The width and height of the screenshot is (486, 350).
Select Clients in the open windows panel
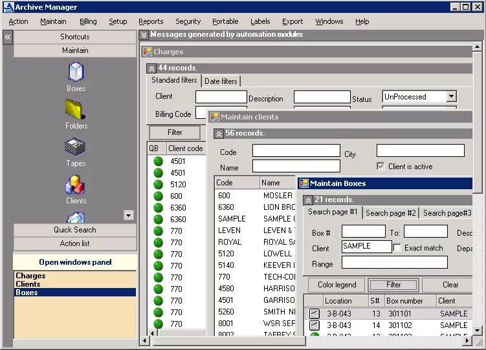click(75, 284)
